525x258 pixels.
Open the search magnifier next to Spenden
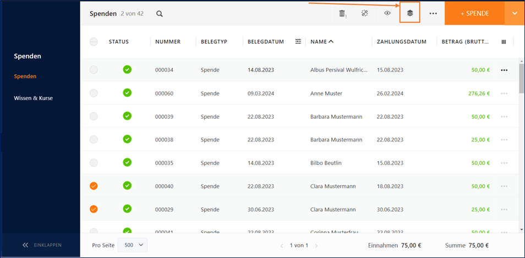[x=160, y=14]
